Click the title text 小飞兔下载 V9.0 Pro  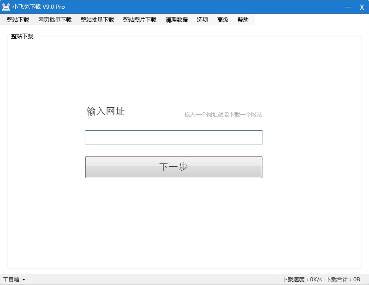pos(39,7)
